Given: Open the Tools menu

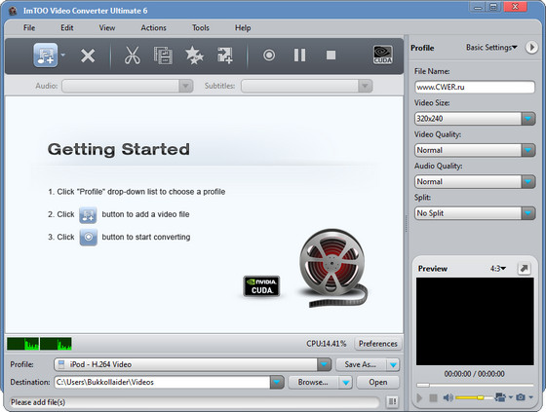Looking at the screenshot, I should [x=201, y=28].
